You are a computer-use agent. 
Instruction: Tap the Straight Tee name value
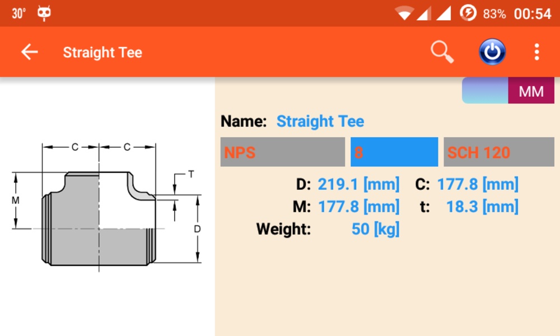coord(320,122)
